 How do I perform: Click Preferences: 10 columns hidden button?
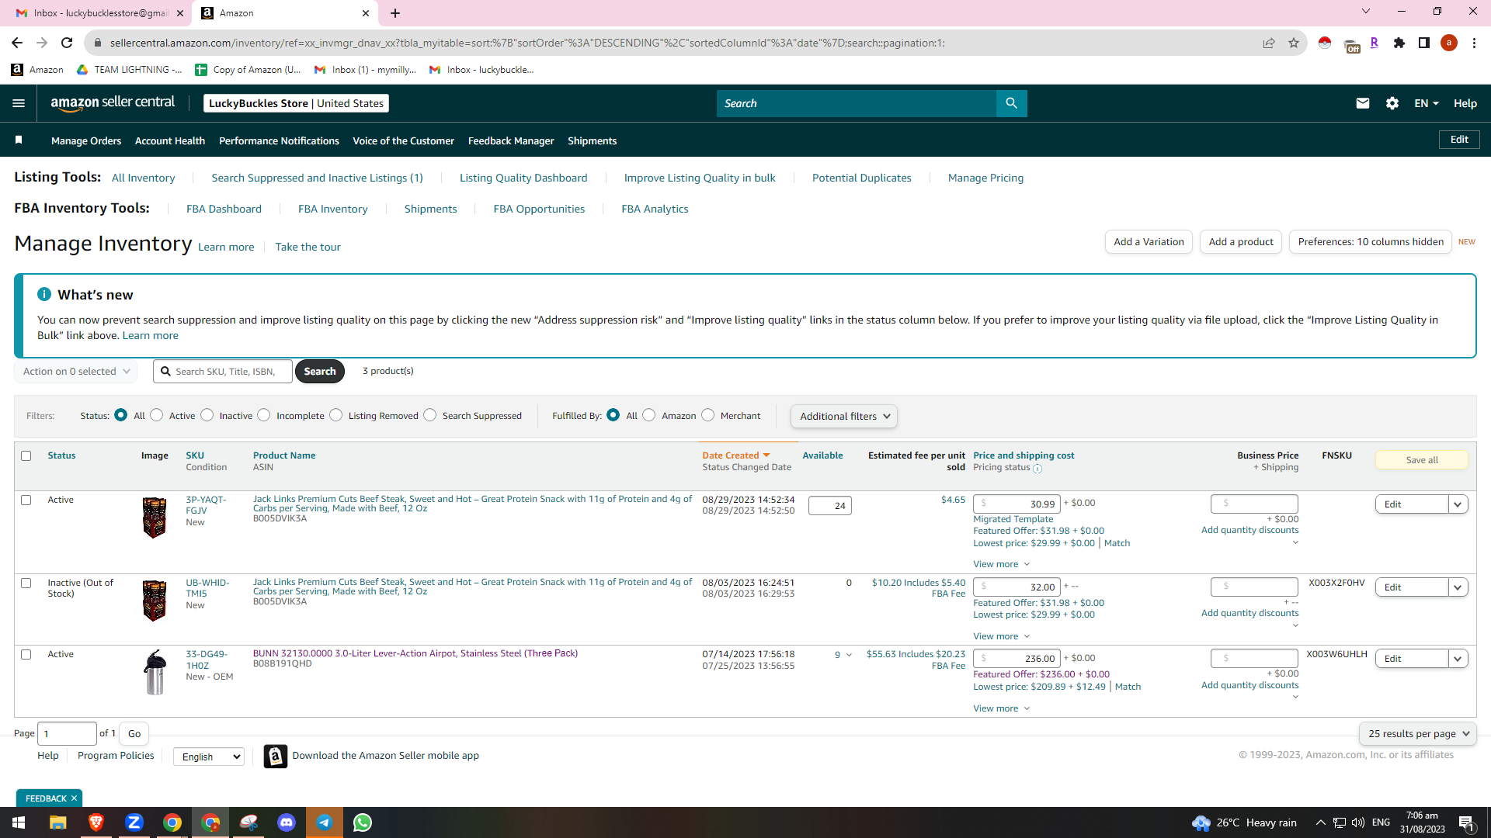click(1371, 241)
